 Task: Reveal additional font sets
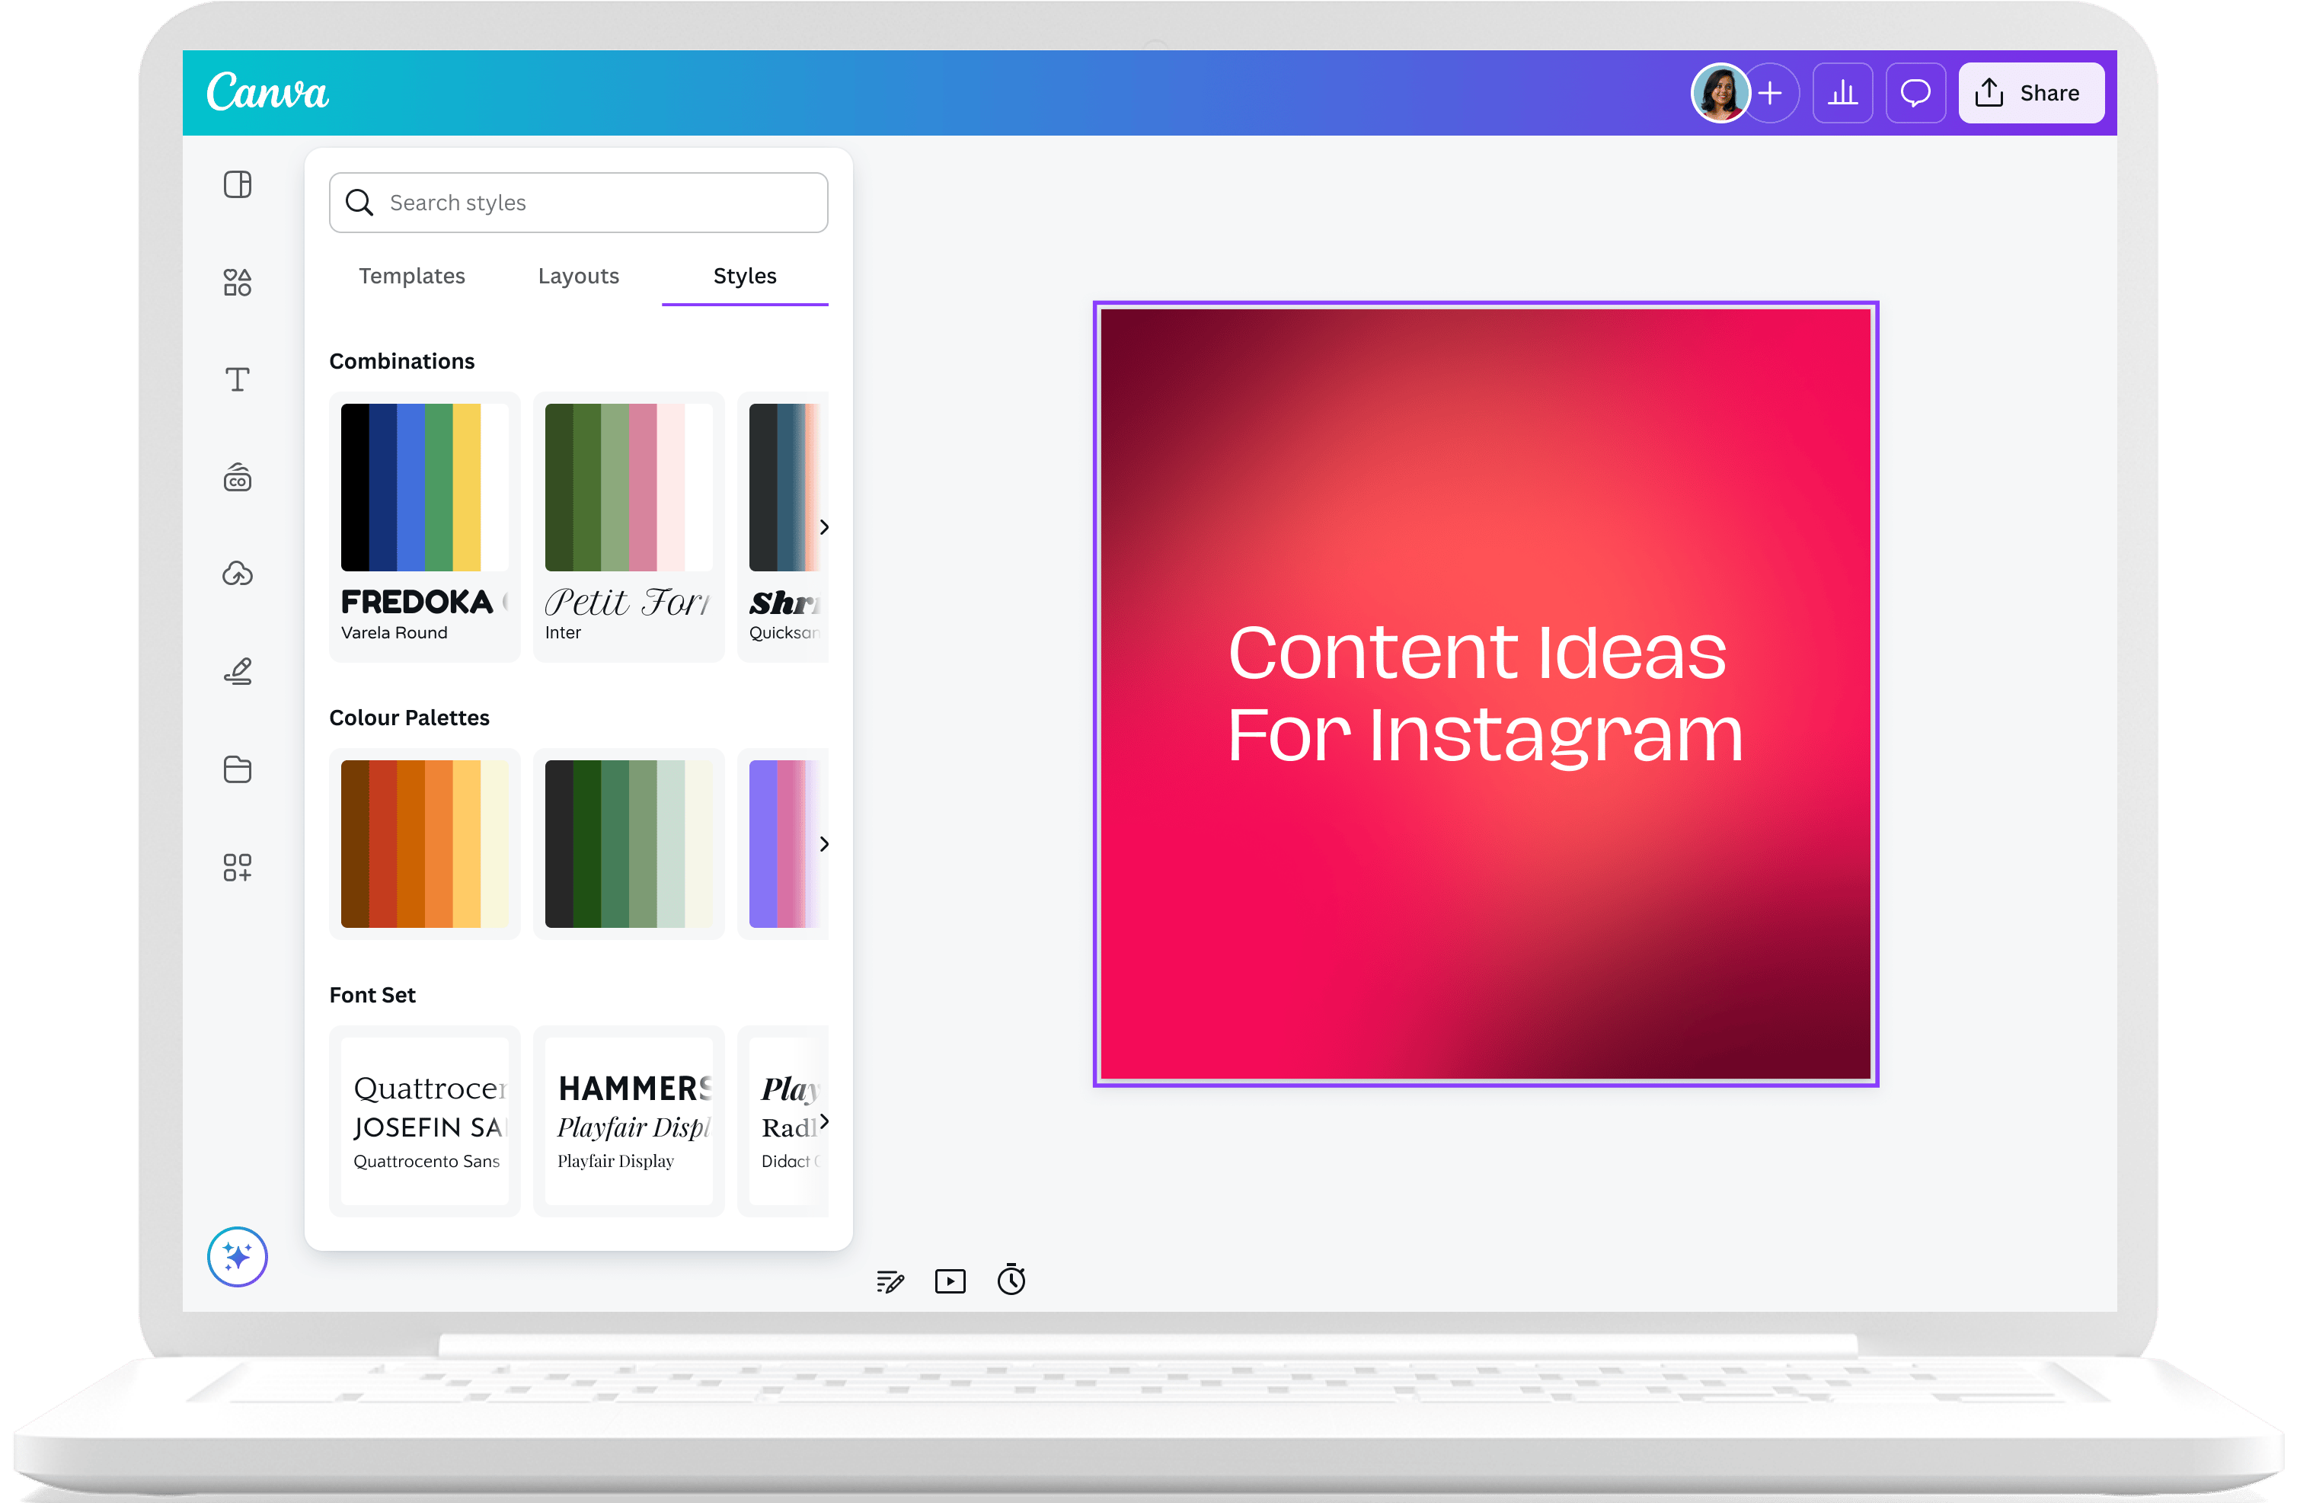(825, 1121)
